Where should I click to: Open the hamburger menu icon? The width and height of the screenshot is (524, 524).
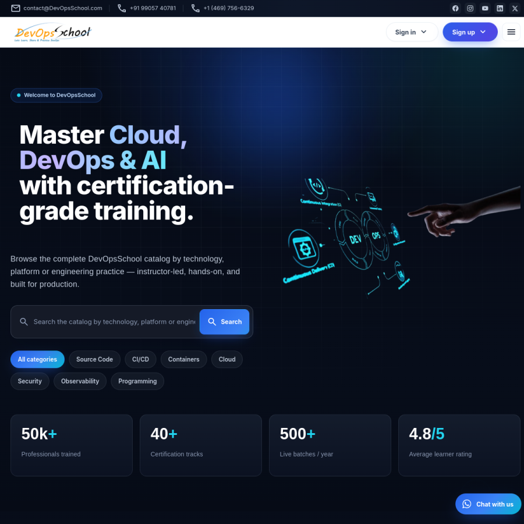pyautogui.click(x=511, y=32)
